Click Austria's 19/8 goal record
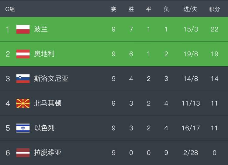The height and width of the screenshot is (165, 228). 191,54
